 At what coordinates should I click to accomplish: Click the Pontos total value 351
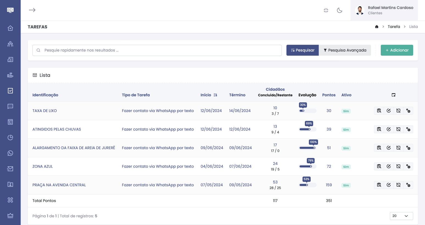point(329,201)
